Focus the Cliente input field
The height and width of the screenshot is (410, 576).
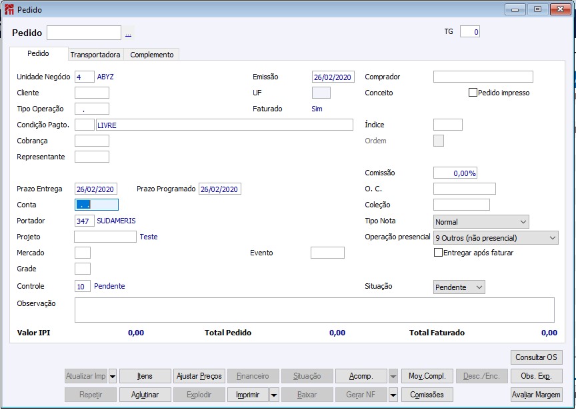[92, 93]
